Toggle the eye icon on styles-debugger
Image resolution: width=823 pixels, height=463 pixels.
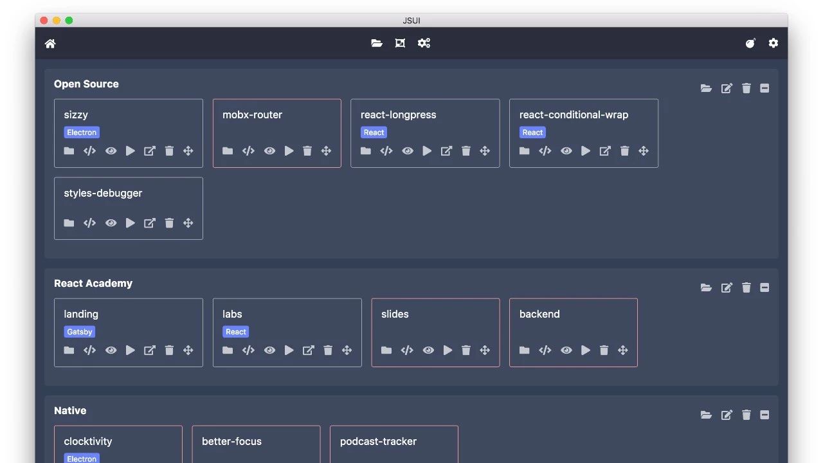point(111,222)
